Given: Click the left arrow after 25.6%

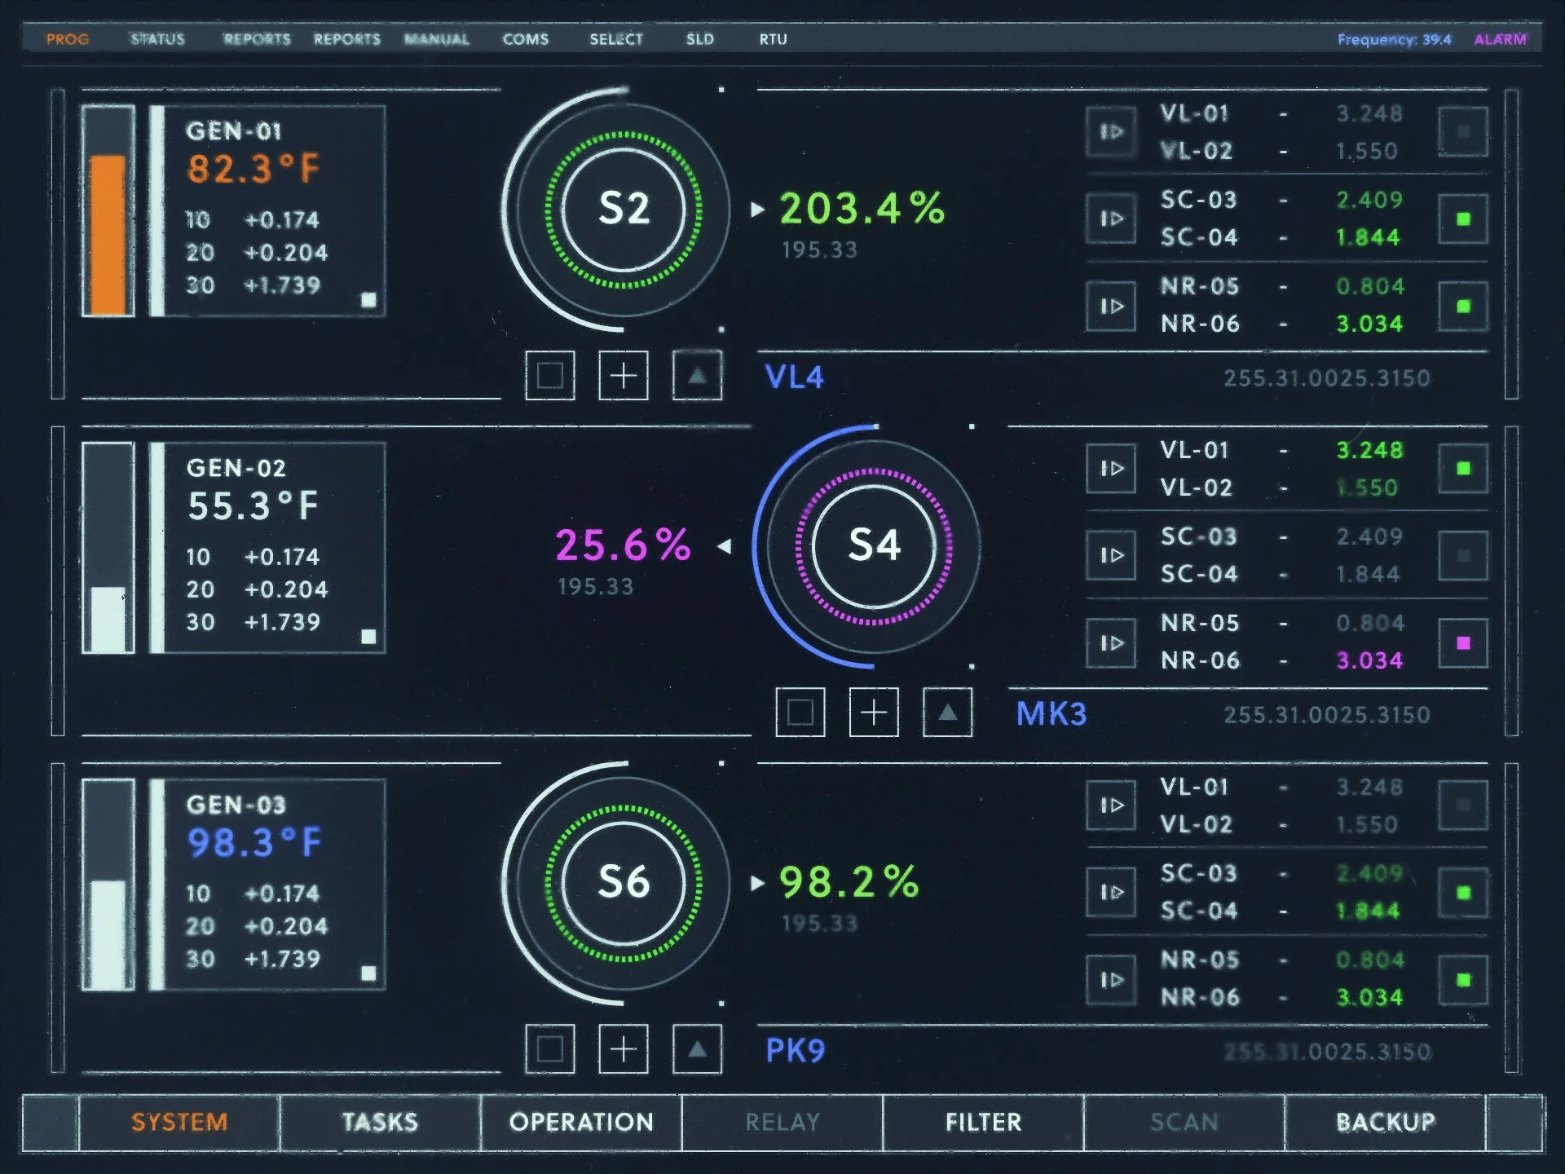Looking at the screenshot, I should tap(725, 546).
